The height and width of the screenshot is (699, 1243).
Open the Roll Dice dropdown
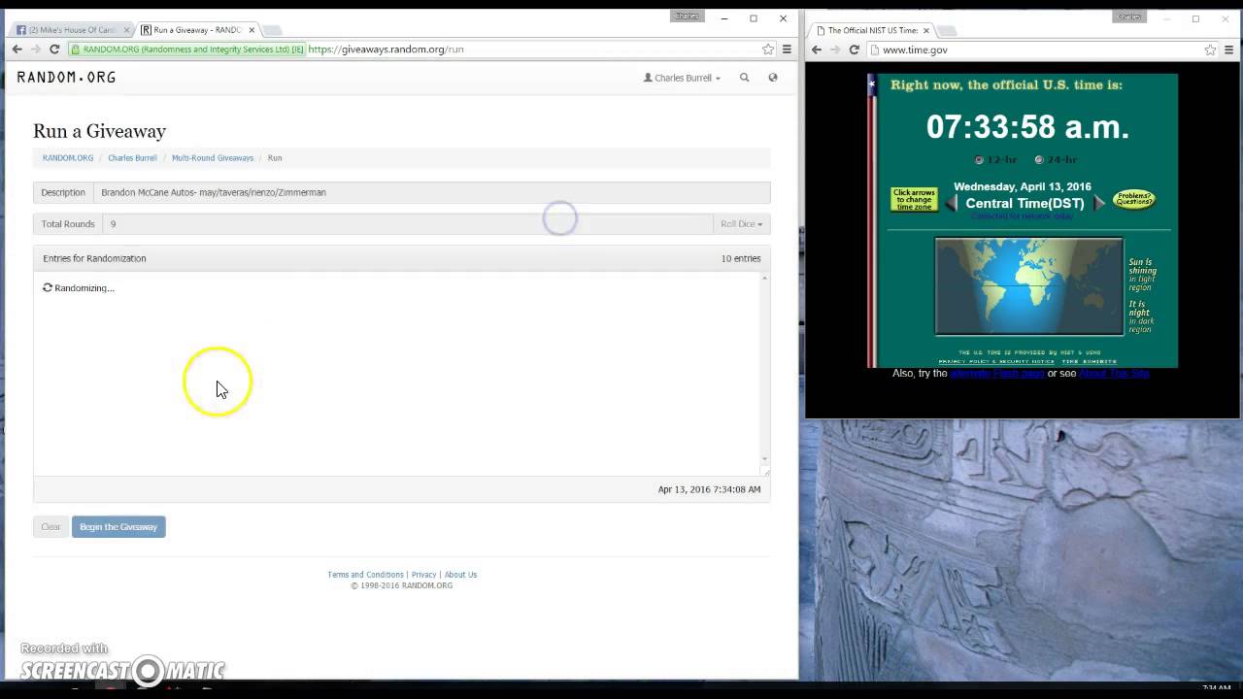point(741,224)
